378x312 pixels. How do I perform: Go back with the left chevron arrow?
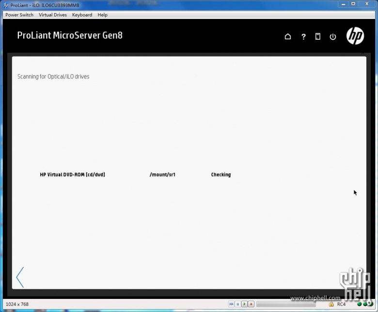tap(20, 277)
